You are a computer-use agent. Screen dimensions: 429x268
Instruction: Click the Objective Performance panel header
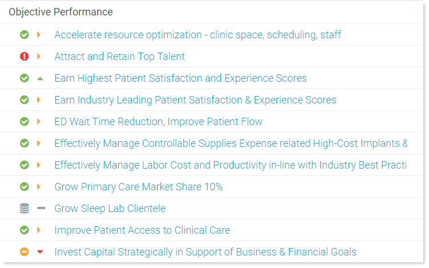point(61,12)
